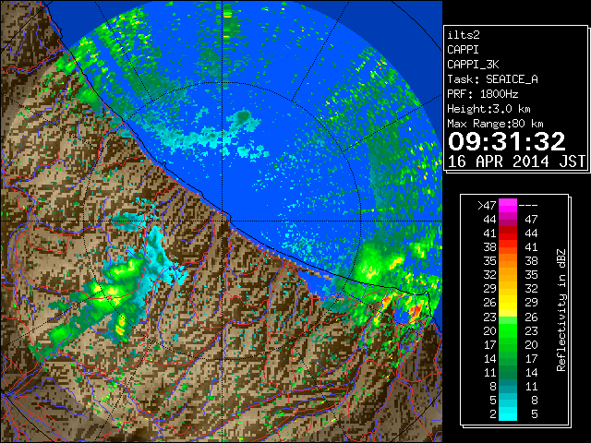Click the '>47' legend value
This screenshot has height=443, width=591.
(487, 205)
